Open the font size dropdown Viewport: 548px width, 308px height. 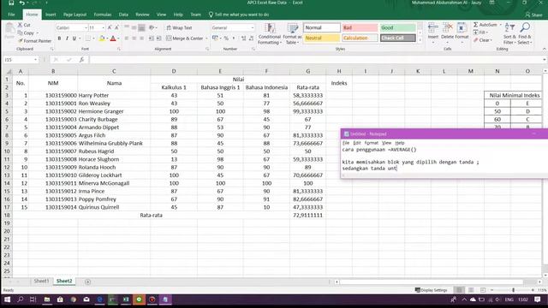pos(103,27)
